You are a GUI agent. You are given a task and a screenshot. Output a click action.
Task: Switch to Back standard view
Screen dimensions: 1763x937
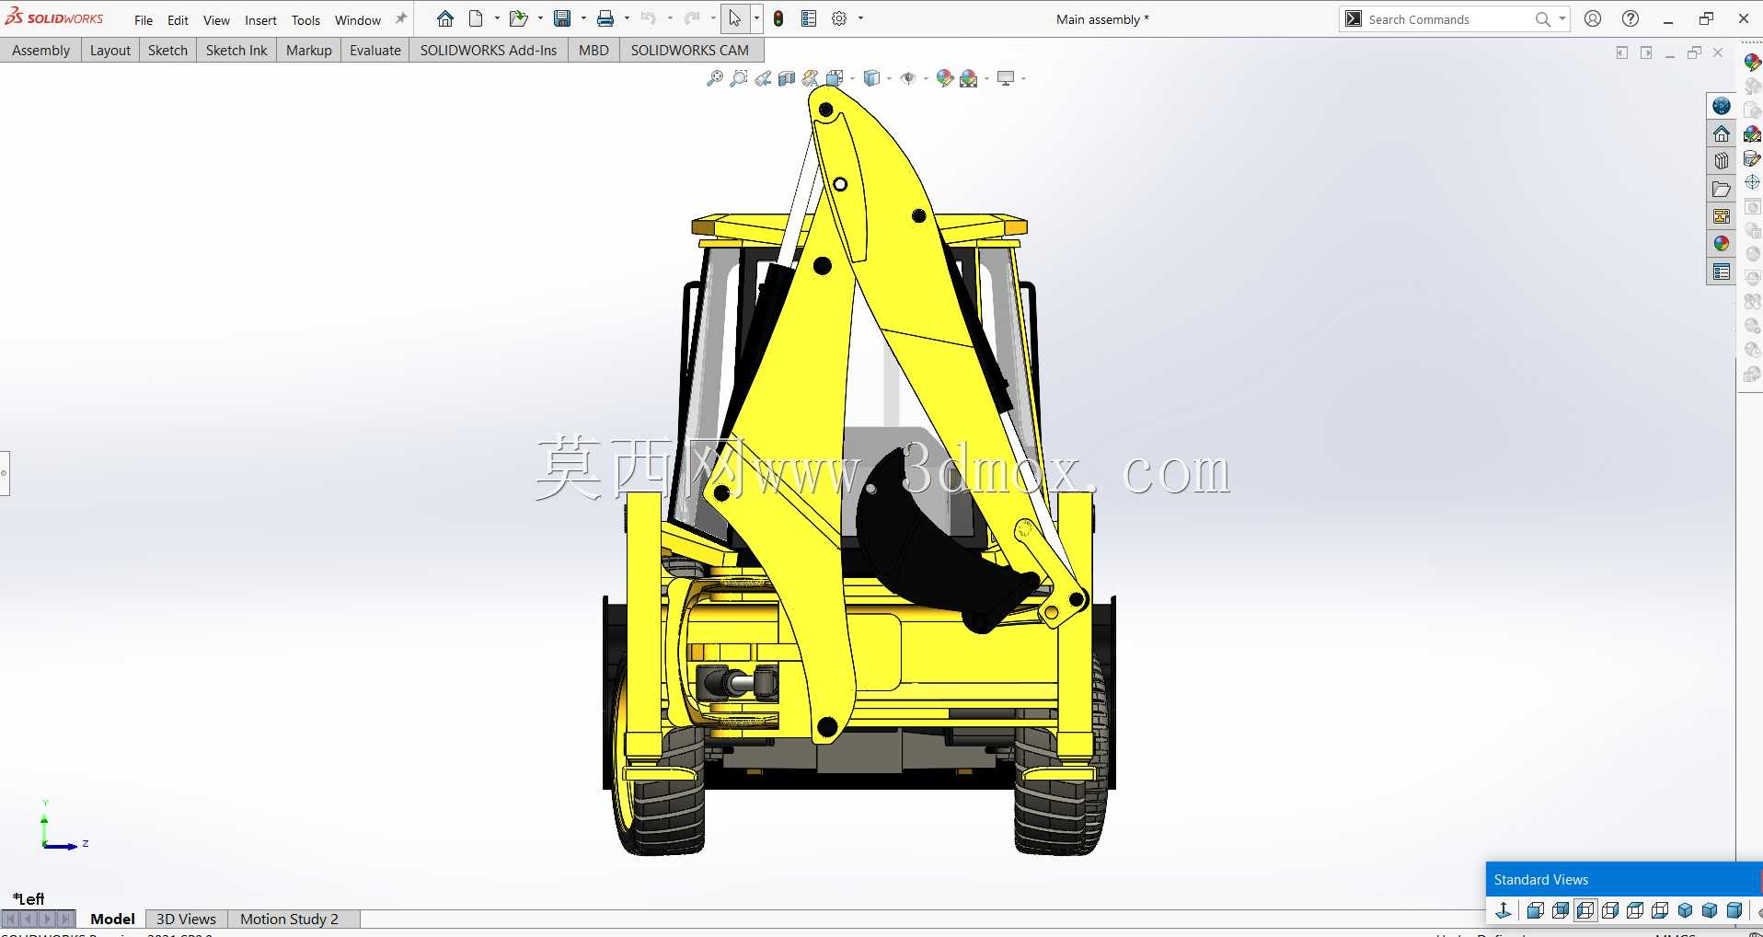(1561, 910)
